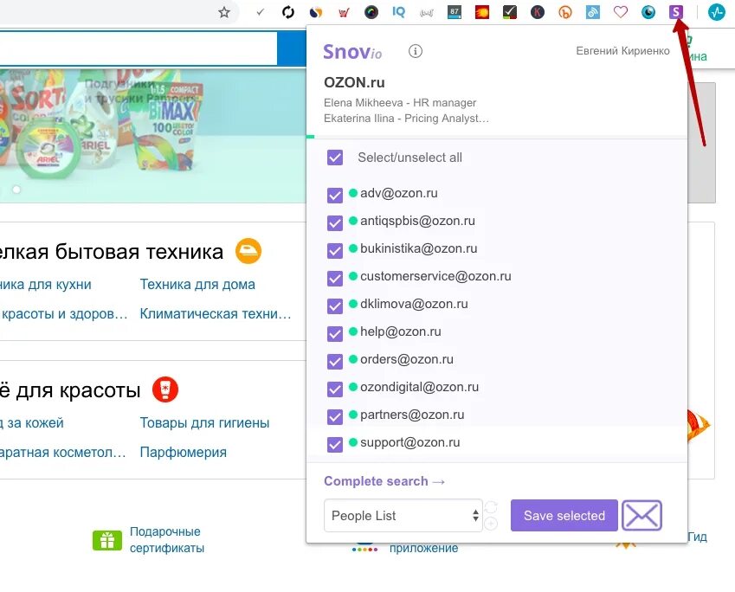This screenshot has width=735, height=592.
Task: Click the Ozon search input field
Action: click(139, 48)
